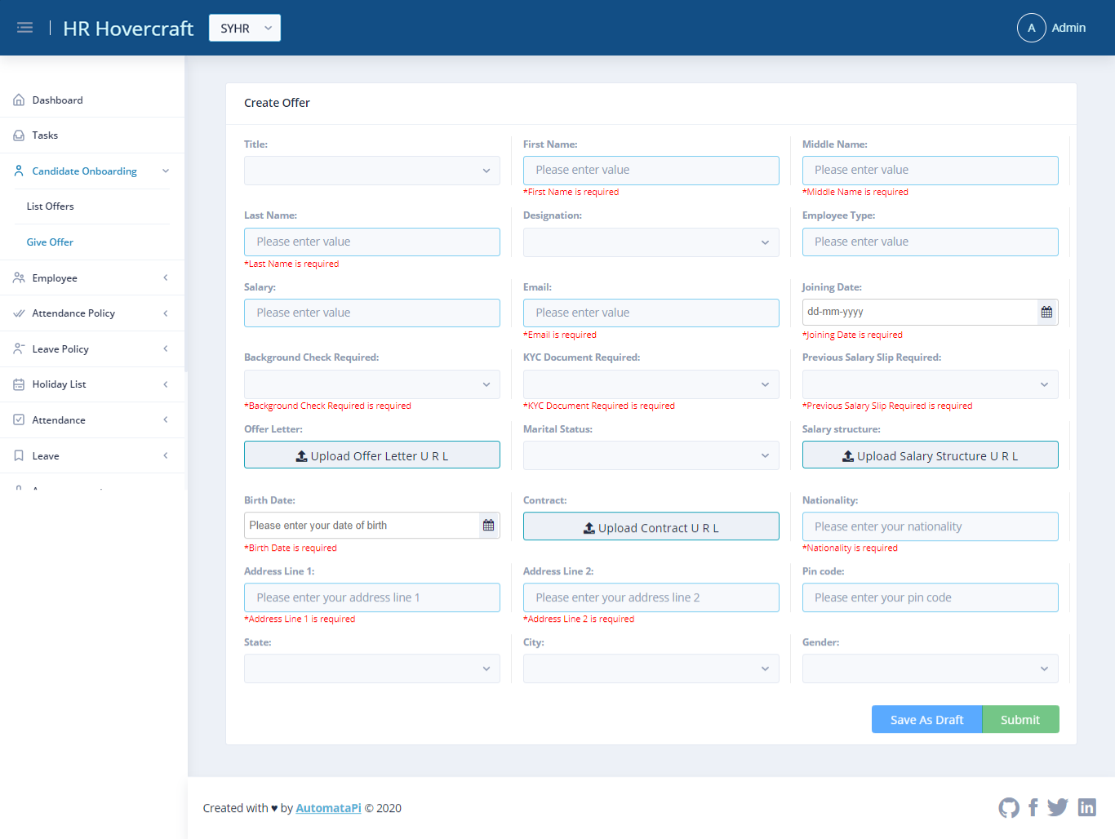
Task: Expand the Employee menu chevron
Action: click(166, 278)
